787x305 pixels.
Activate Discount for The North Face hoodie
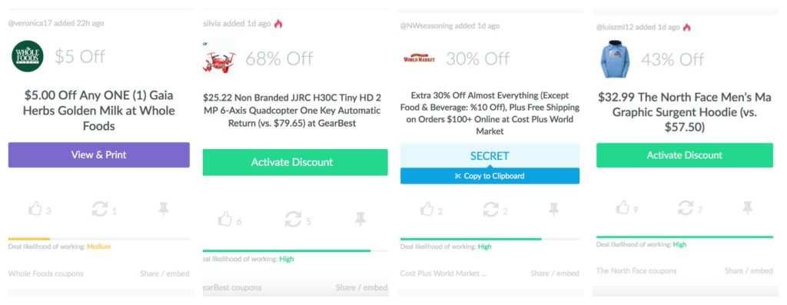click(x=685, y=155)
